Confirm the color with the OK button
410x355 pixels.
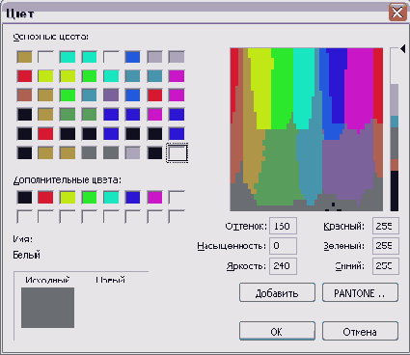(x=277, y=331)
